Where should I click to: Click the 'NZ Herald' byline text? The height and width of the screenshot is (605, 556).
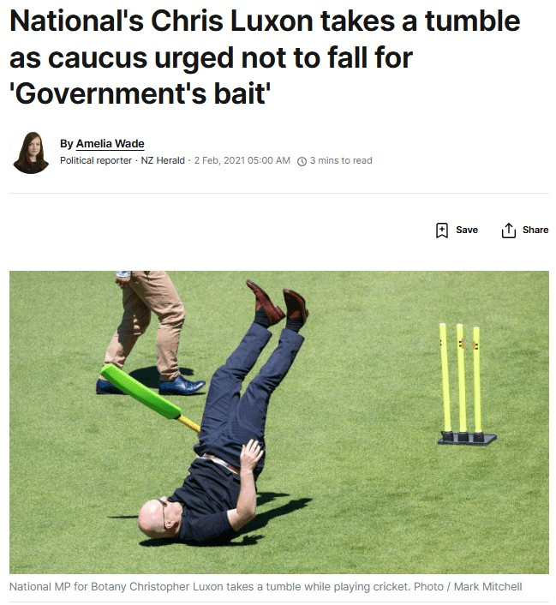(x=163, y=160)
